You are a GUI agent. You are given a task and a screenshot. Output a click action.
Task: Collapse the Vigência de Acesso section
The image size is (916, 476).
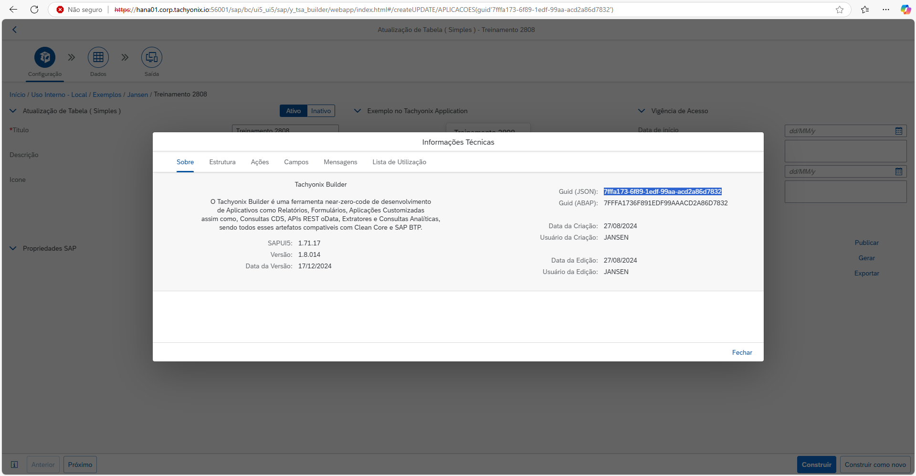click(x=642, y=111)
